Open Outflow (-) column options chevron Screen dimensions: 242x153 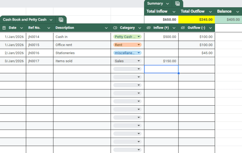[x=210, y=28]
